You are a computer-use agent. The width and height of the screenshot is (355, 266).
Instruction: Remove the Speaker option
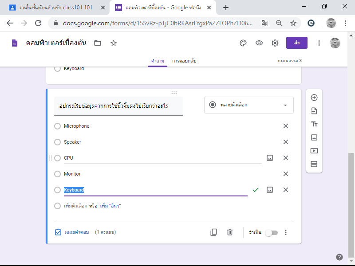[x=286, y=142]
